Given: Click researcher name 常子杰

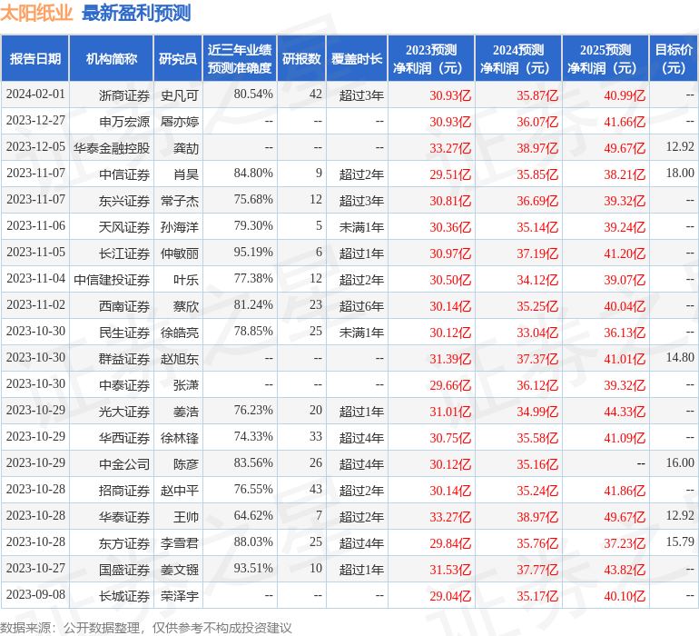Looking at the screenshot, I should click(180, 201).
